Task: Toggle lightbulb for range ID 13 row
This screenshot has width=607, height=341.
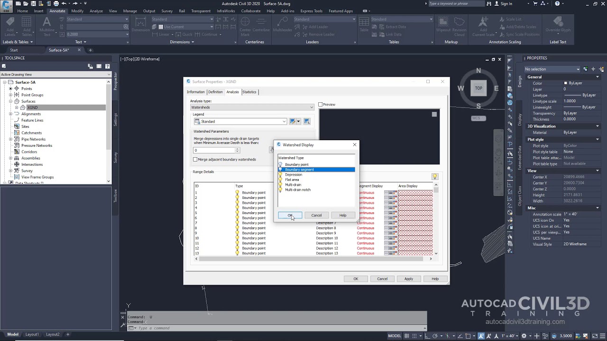Action: click(238, 253)
